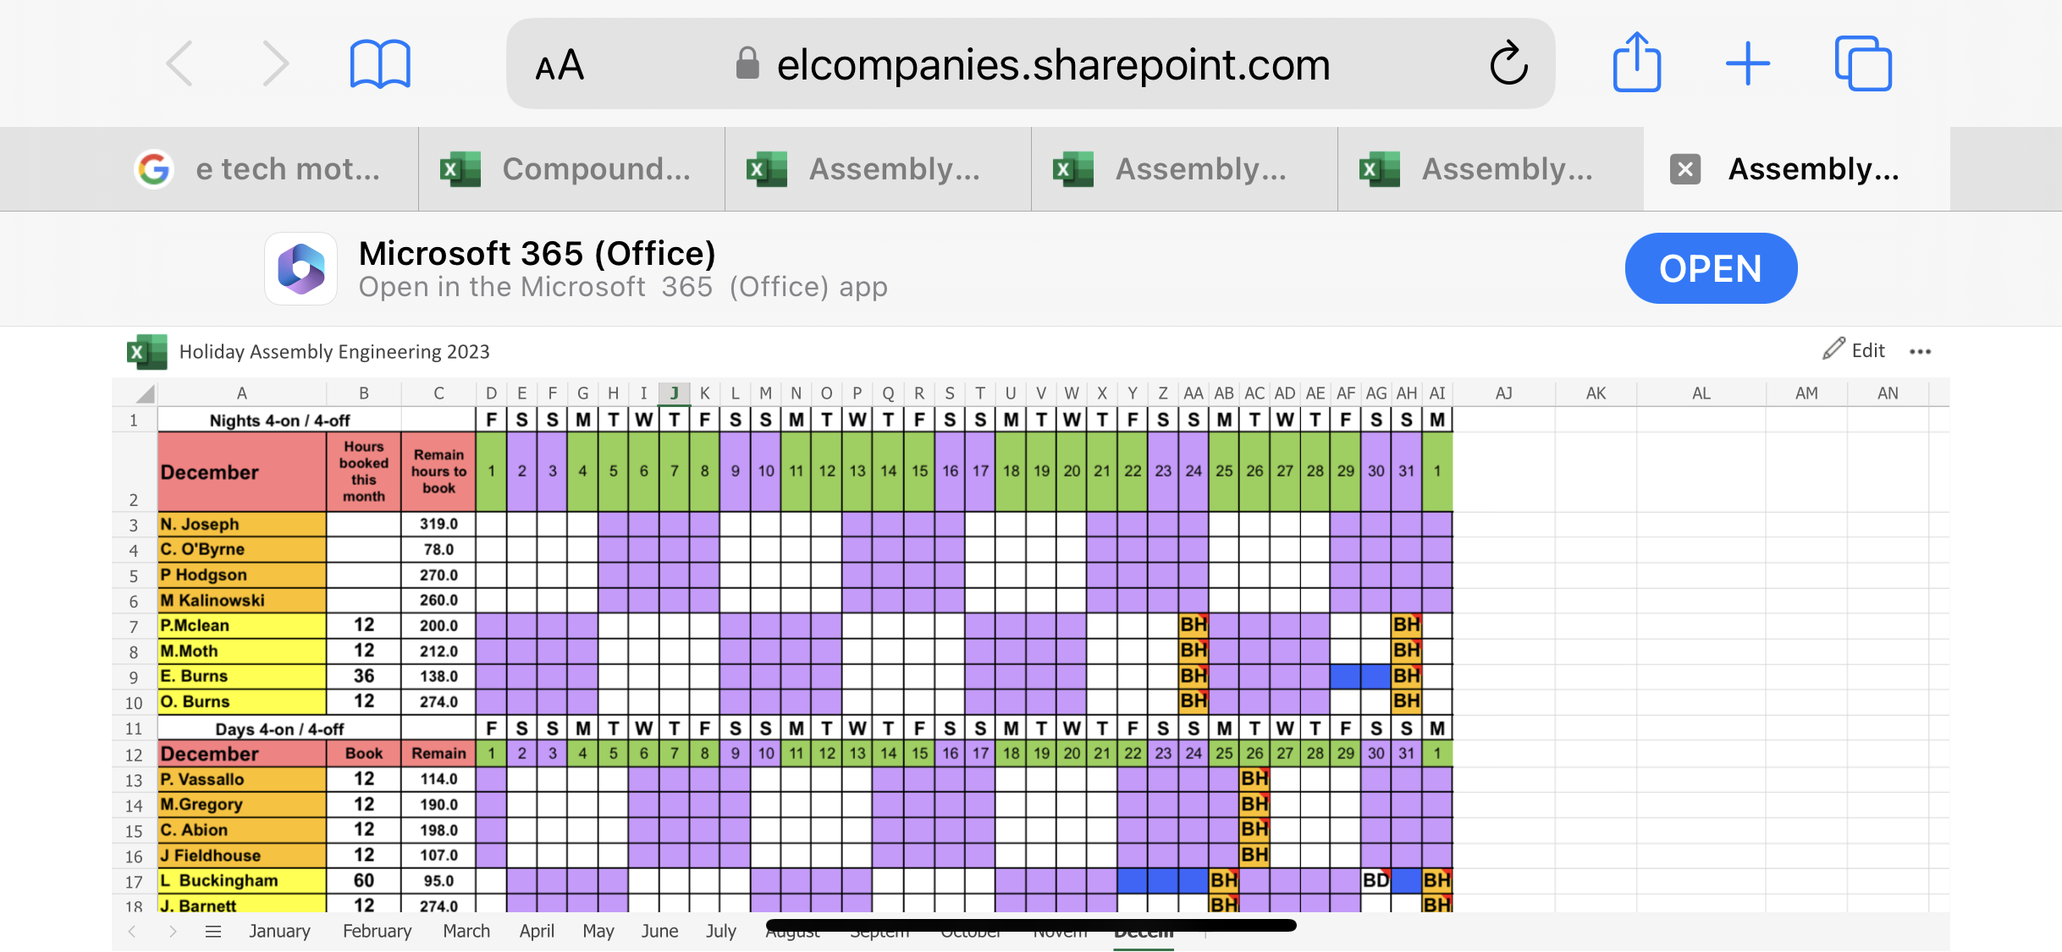Close the active Assembly tab
Viewport: 2062px width, 952px height.
[1684, 169]
